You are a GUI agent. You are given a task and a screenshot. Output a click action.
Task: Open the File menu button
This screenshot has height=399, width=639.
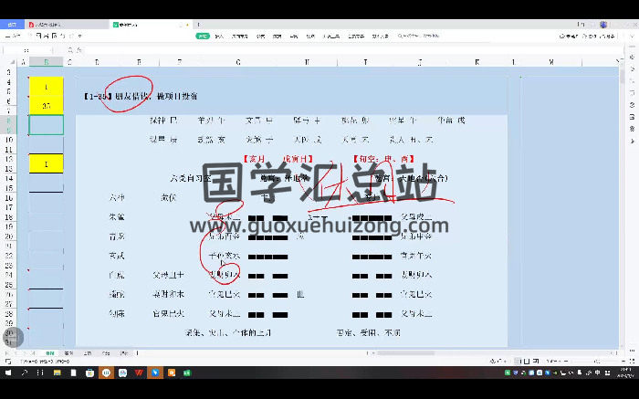13,36
